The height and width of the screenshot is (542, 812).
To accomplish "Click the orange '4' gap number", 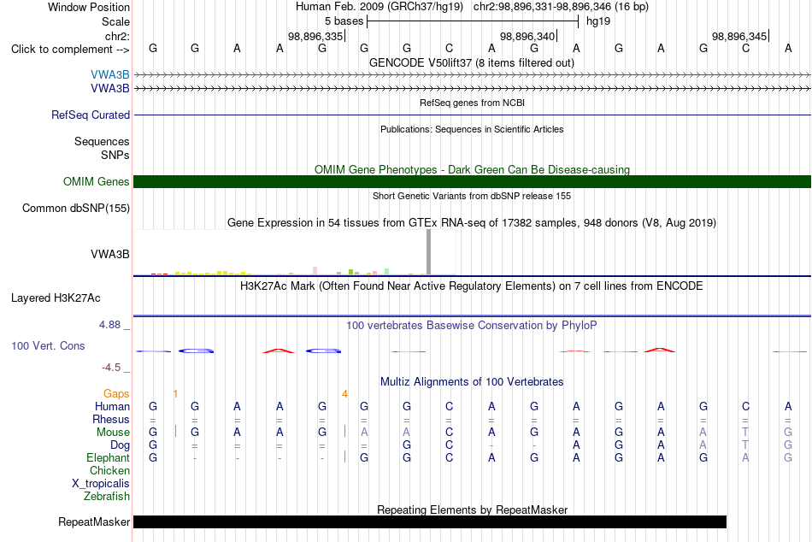I will click(344, 394).
